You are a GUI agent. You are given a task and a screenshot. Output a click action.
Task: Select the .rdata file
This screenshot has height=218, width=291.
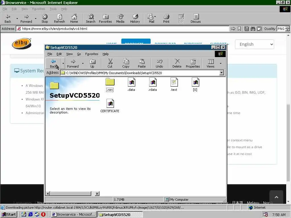tap(153, 85)
